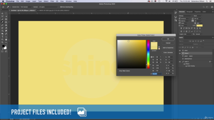The image size is (214, 120).
Task: Select the Lasso tool in toolbar
Action: (x=2, y=16)
